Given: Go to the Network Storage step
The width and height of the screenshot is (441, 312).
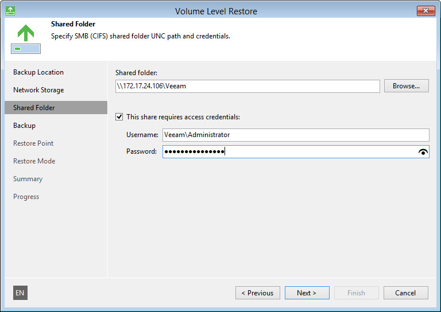Looking at the screenshot, I should pos(38,90).
